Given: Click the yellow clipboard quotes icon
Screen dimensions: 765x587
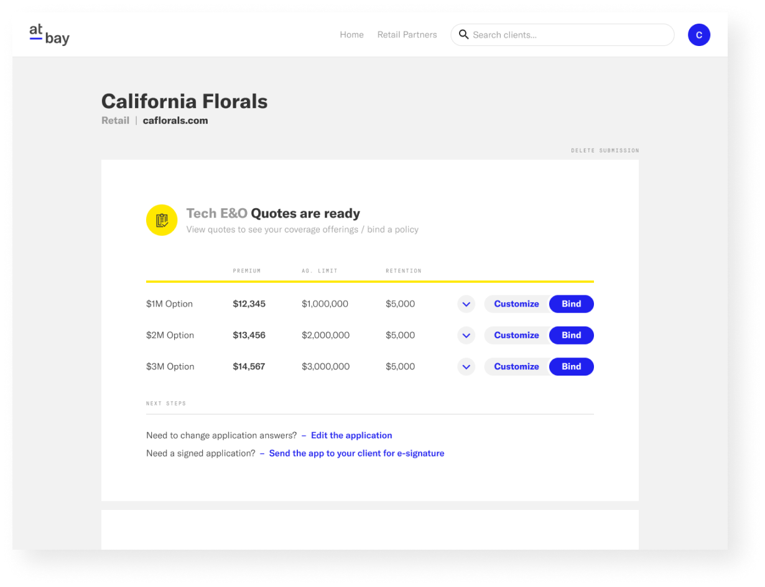Looking at the screenshot, I should point(162,220).
